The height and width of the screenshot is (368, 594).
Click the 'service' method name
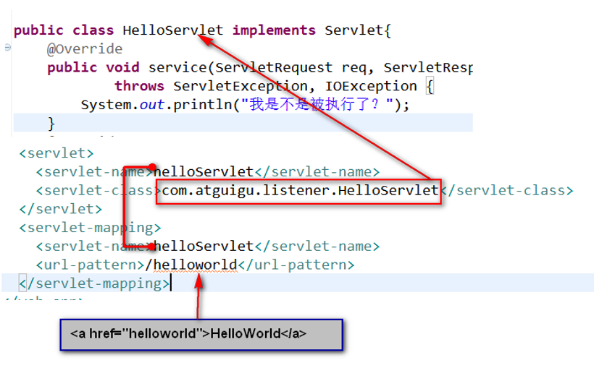pos(177,67)
